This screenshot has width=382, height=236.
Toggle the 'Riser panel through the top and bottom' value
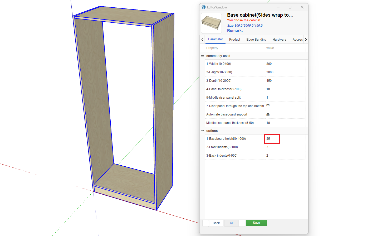pos(285,106)
